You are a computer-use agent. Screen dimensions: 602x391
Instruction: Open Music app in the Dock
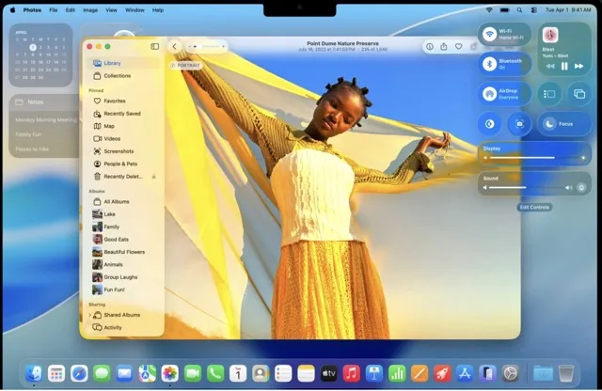(x=351, y=373)
